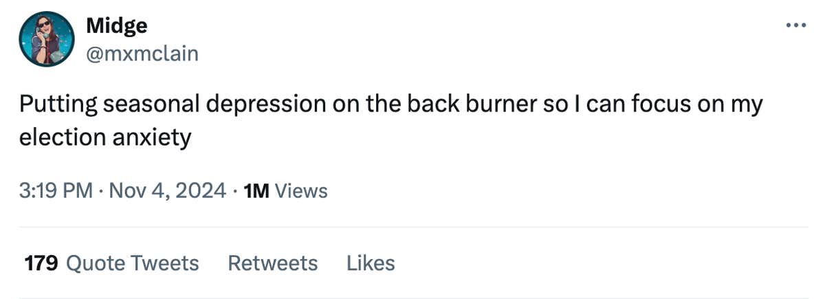Open the Quote Tweets list
This screenshot has height=299, width=825.
[x=132, y=263]
